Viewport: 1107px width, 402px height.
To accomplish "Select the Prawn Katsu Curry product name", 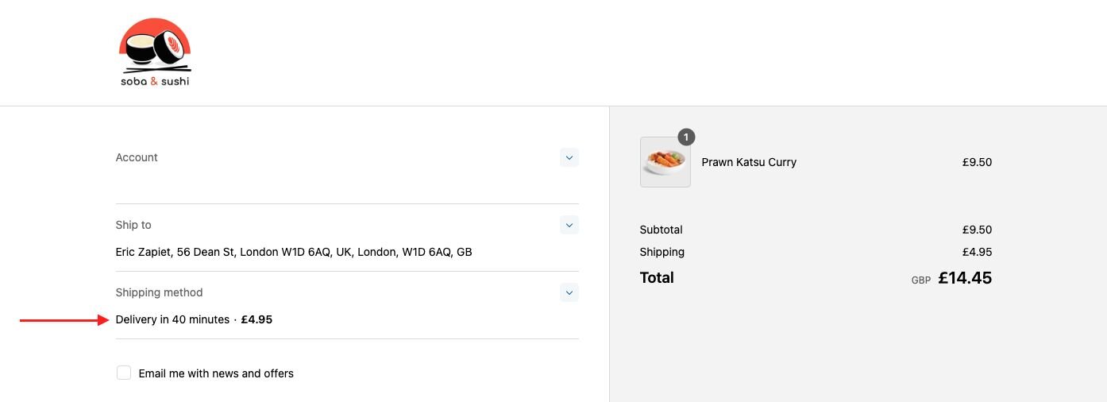I will coord(749,162).
